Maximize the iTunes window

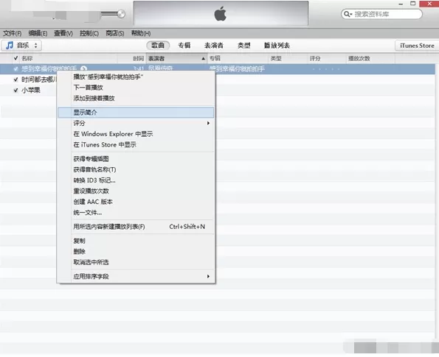tap(412, 4)
